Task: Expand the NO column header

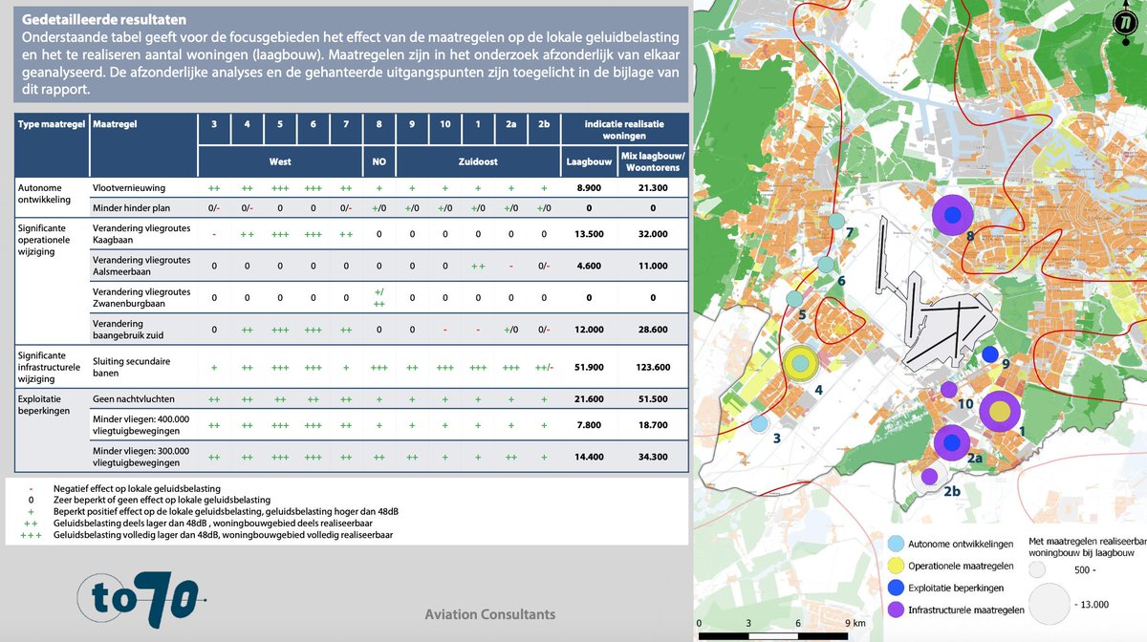Action: (x=379, y=160)
